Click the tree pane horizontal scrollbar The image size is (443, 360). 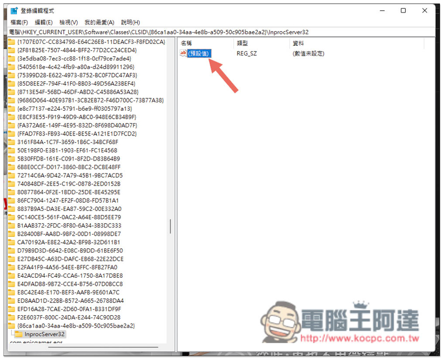pos(103,347)
